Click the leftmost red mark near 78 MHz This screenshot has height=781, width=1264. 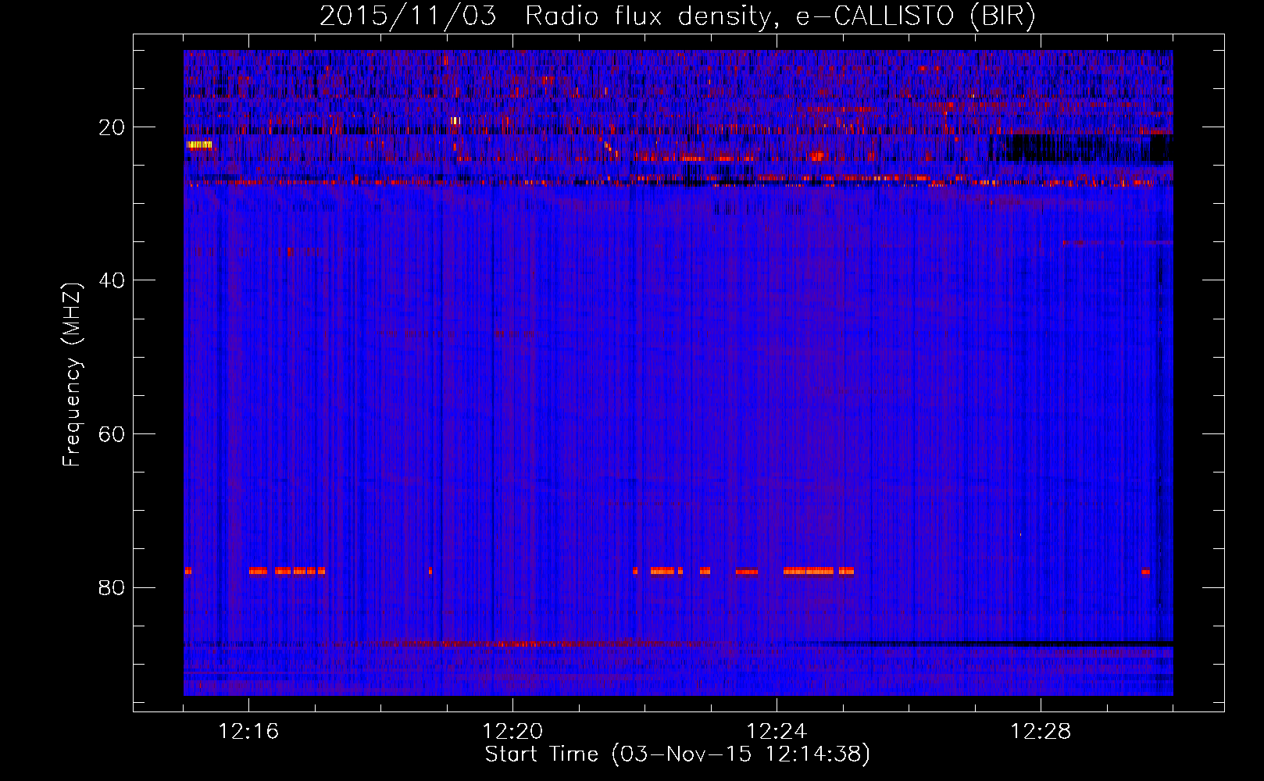[187, 571]
